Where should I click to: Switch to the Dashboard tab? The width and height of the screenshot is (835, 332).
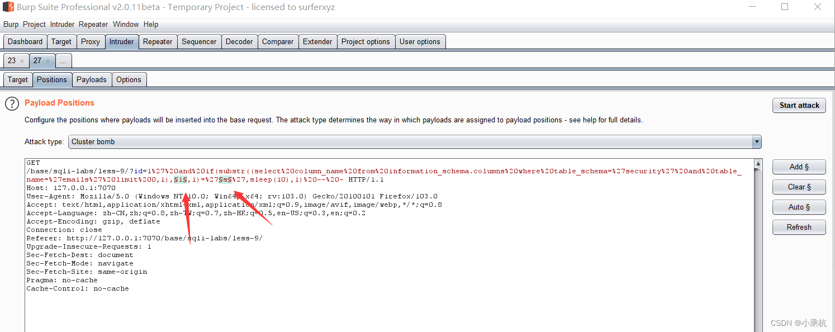click(x=25, y=42)
